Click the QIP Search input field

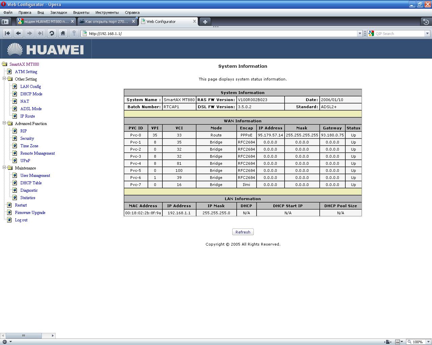tap(399, 33)
